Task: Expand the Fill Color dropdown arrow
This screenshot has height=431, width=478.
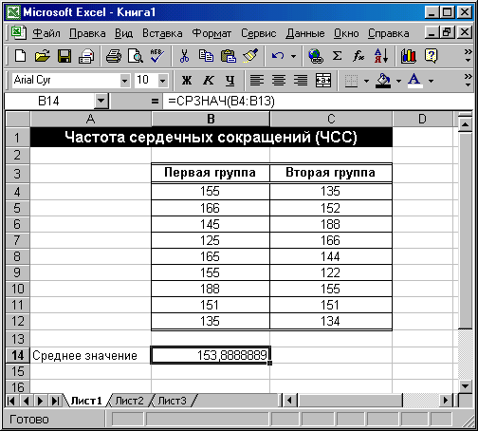Action: [x=398, y=81]
